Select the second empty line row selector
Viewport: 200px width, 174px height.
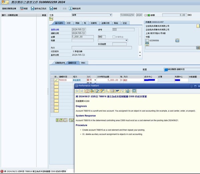(56, 83)
